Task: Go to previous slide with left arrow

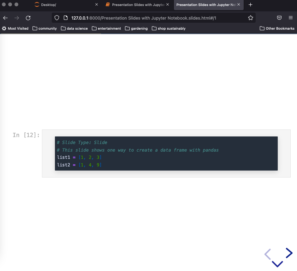Action: (268, 254)
